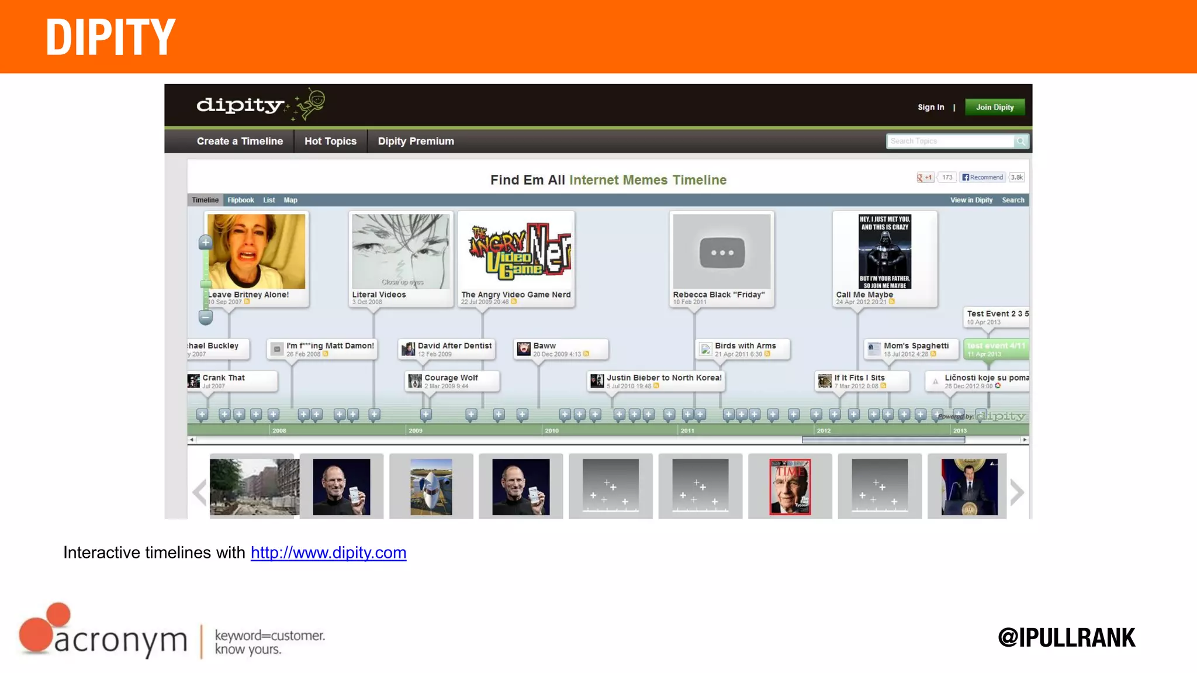Open the Create a Timeline menu item
Viewport: 1197px width, 673px height.
[x=240, y=141]
